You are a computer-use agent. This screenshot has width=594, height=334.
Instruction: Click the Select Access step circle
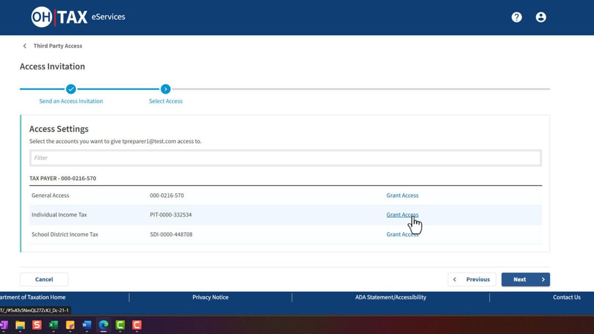[165, 89]
